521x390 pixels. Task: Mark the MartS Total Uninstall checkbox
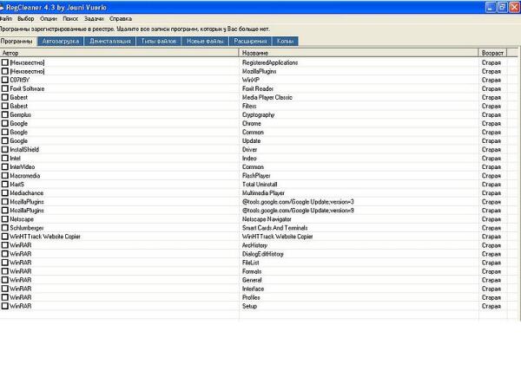point(5,184)
